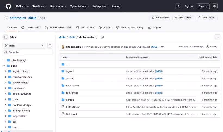Image resolution: width=223 pixels, height=132 pixels.
Task: Expand the frontend-design folder chevron
Action: pos(5,105)
